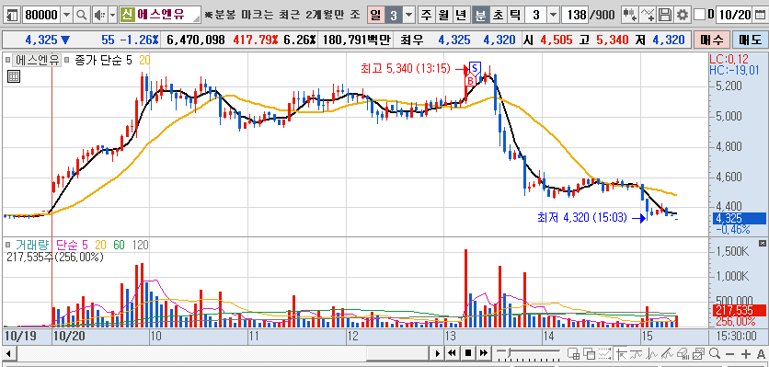The height and width of the screenshot is (367, 769).
Task: Open the stock search magnifier
Action: (82, 16)
